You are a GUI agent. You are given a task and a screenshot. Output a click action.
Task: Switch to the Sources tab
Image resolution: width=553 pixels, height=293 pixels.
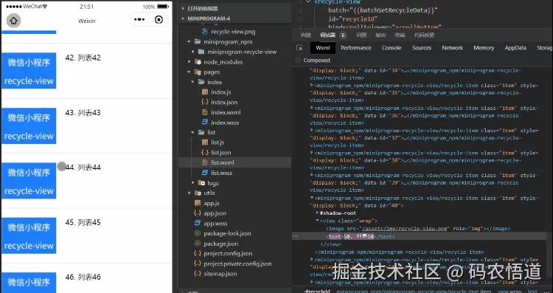click(422, 48)
